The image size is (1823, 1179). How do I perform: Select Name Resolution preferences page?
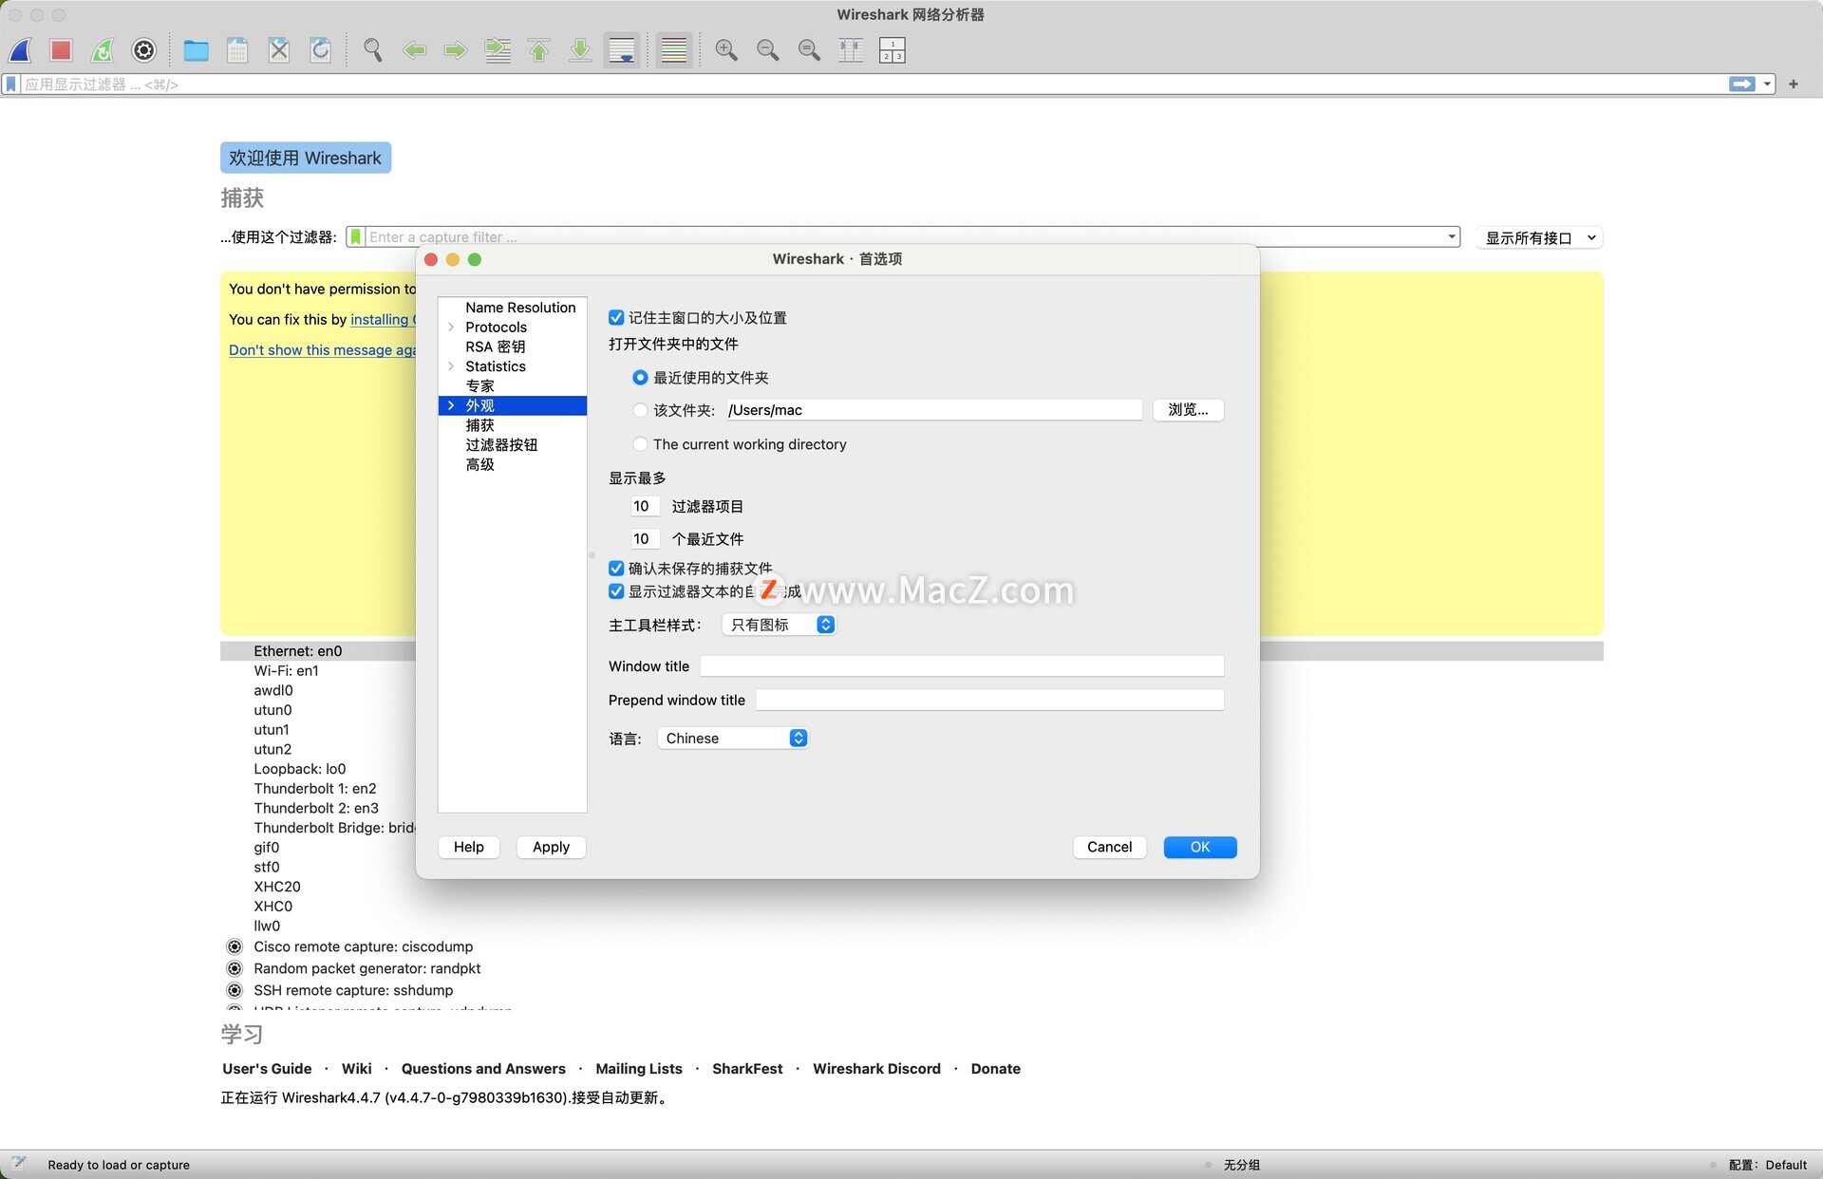point(520,308)
